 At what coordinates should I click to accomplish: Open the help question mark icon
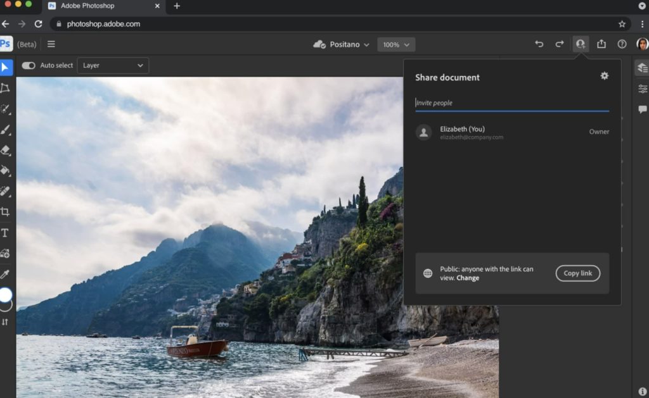(x=622, y=44)
